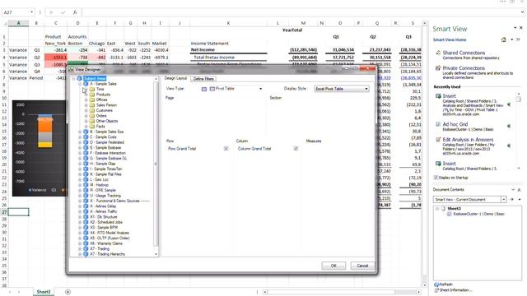Select the Sheet3 worksheet tab
Screen dimensions: 527x296
(x=44, y=292)
